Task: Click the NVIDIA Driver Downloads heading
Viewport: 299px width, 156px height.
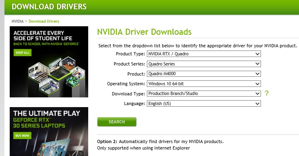Action: [x=144, y=32]
